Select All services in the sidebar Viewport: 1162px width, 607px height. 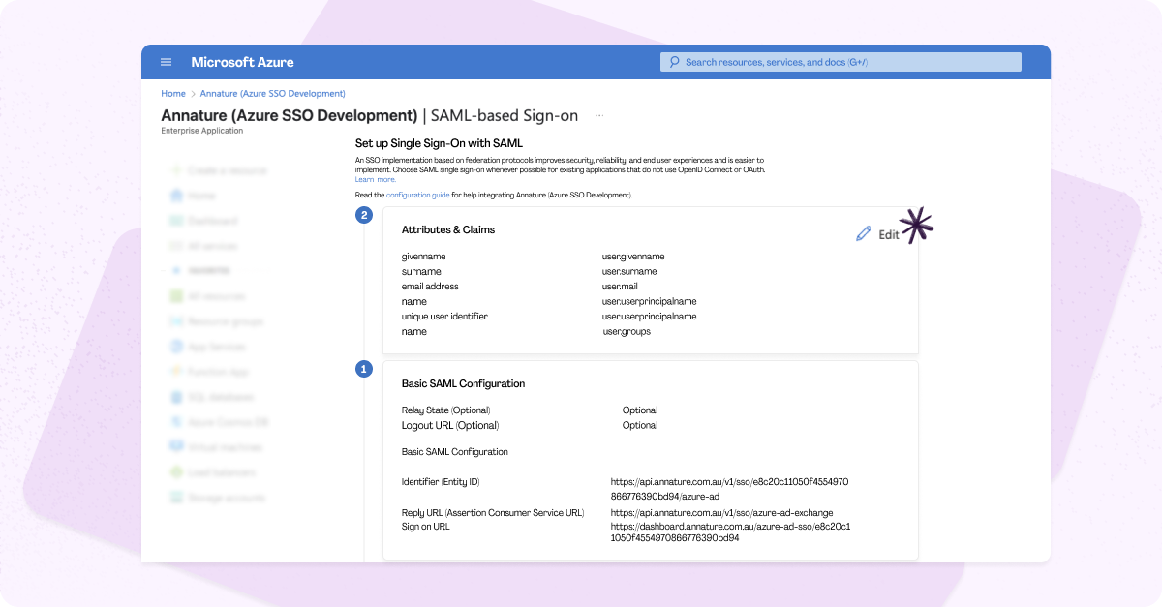[212, 246]
